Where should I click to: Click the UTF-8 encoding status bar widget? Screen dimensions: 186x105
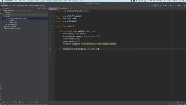[x=175, y=104]
